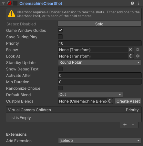Viewport: 143px width, 146px height.
Task: Open the Custom Blends object picker
Action: [110, 101]
